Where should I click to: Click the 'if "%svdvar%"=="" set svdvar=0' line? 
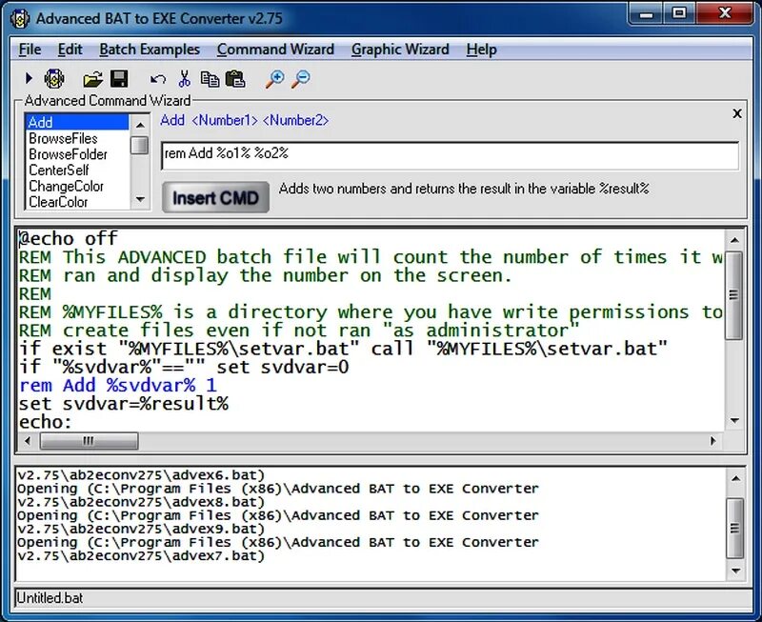pos(184,367)
